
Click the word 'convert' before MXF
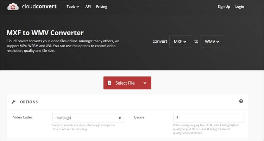pos(160,41)
